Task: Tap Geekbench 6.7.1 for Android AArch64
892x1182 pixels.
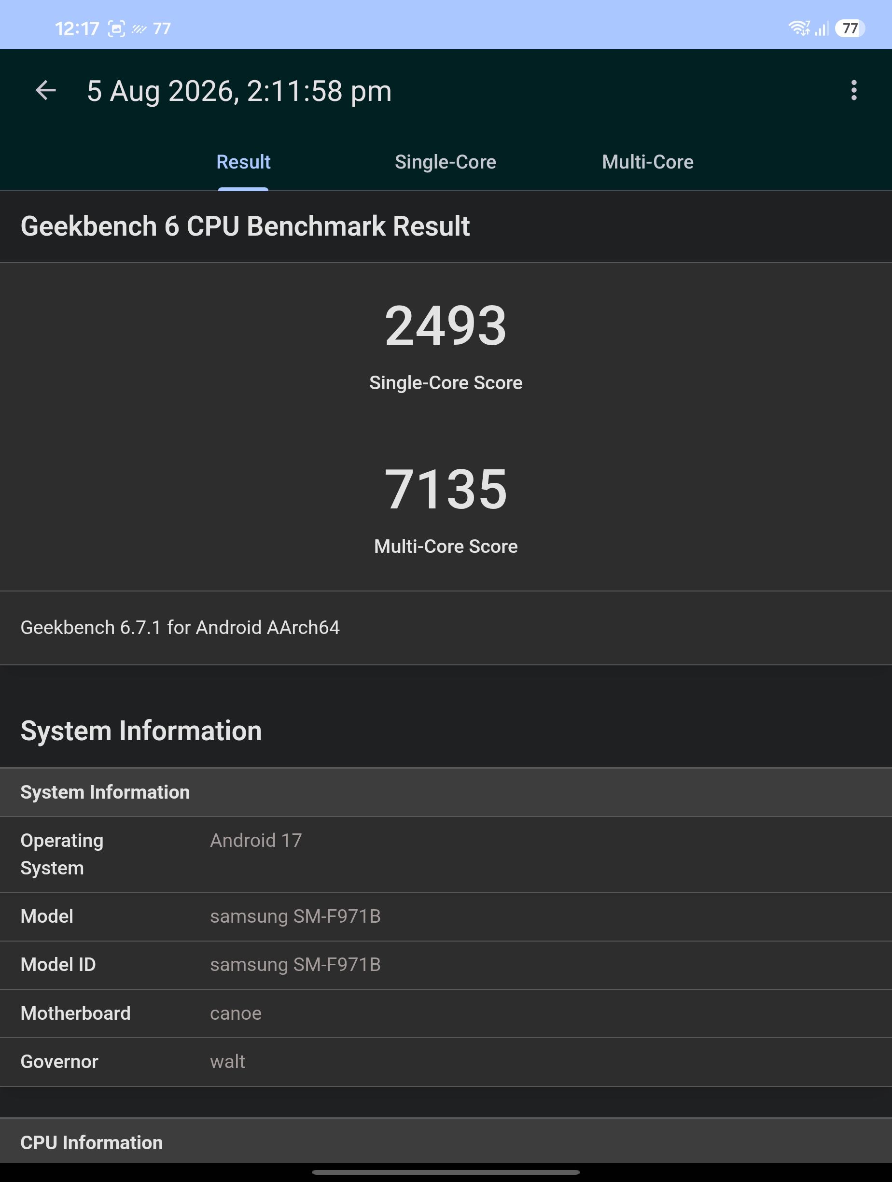Action: tap(180, 627)
